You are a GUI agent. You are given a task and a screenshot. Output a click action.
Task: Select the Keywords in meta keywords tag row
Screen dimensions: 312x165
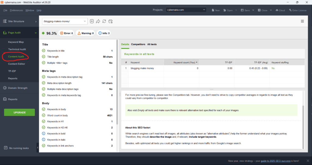pos(77,95)
